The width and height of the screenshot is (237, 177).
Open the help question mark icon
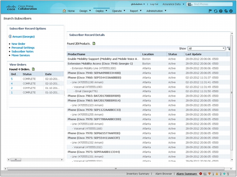click(221, 11)
